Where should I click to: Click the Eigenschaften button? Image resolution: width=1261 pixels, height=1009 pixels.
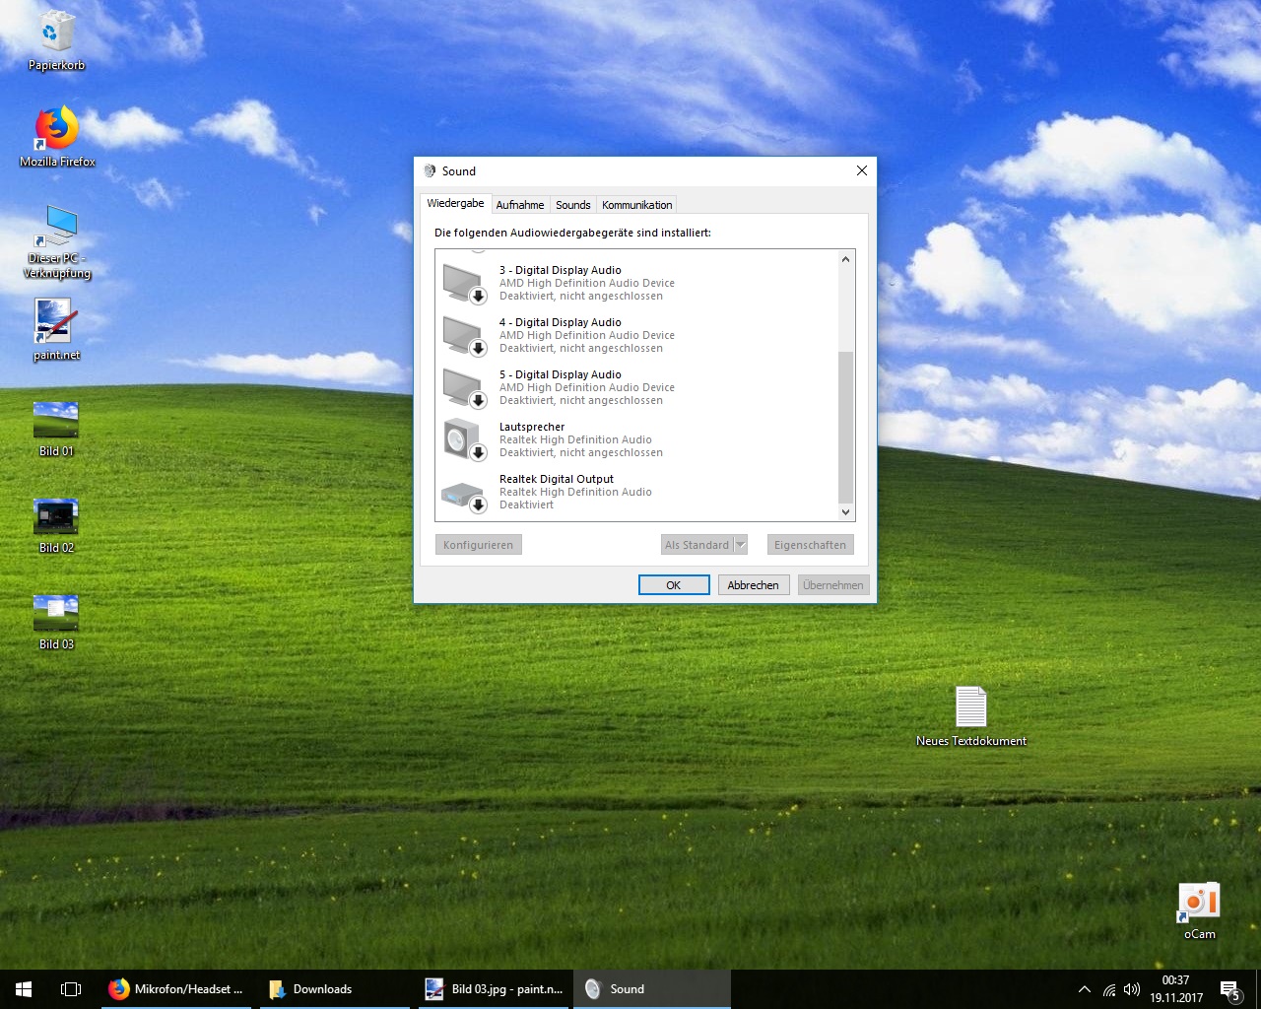811,545
